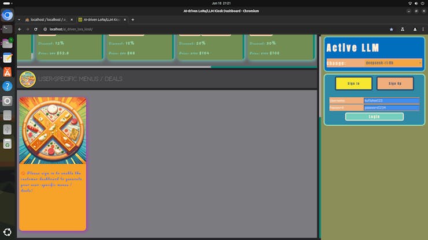The image size is (428, 240).
Task: Open a new browser tab
Action: [x=133, y=20]
